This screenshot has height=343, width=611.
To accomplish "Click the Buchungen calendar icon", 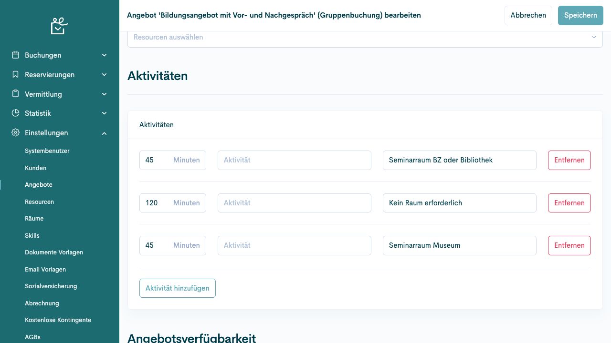I will click(x=15, y=55).
